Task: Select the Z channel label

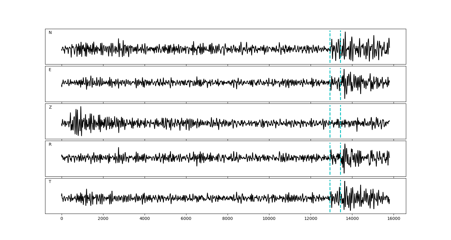Action: click(x=50, y=107)
